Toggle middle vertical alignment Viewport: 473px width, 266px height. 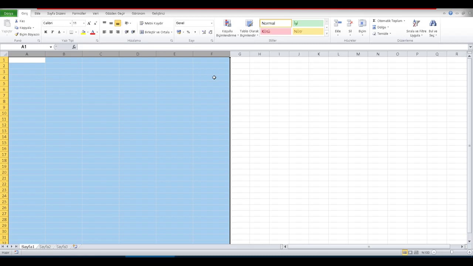point(111,23)
